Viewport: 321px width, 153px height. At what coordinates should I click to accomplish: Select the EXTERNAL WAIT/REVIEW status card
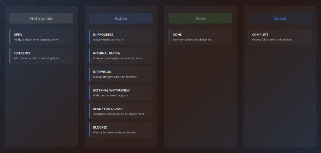(x=121, y=93)
